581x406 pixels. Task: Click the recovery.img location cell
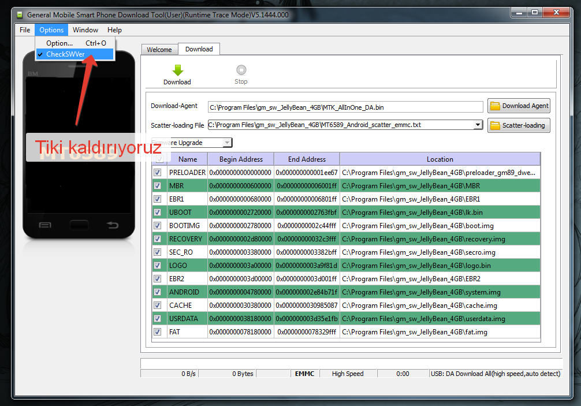440,239
